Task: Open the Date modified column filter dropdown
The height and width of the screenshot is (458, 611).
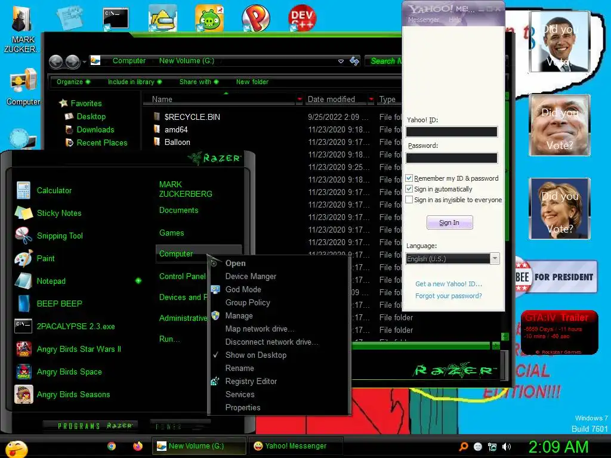Action: 371,100
